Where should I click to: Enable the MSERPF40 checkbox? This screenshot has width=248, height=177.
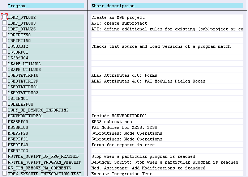[x=4, y=144]
